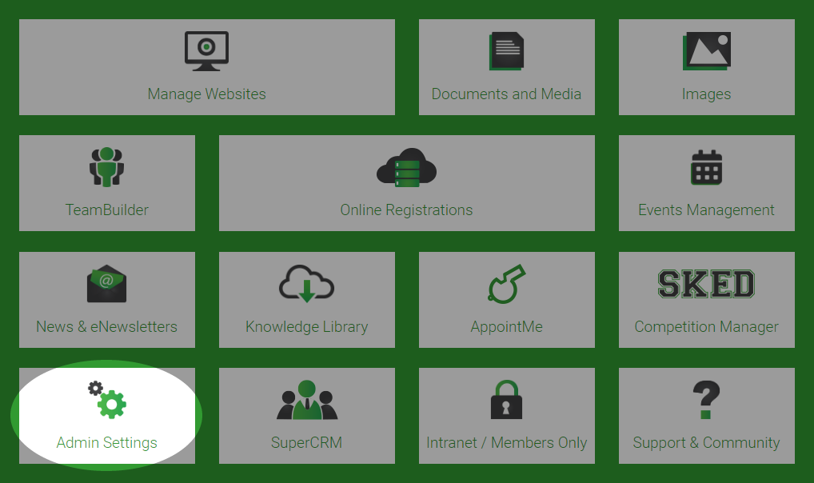Click the SKED Competition Manager logo
The width and height of the screenshot is (814, 483).
click(x=707, y=284)
